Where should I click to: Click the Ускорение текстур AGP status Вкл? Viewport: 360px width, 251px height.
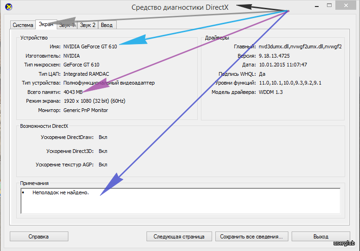pos(103,165)
